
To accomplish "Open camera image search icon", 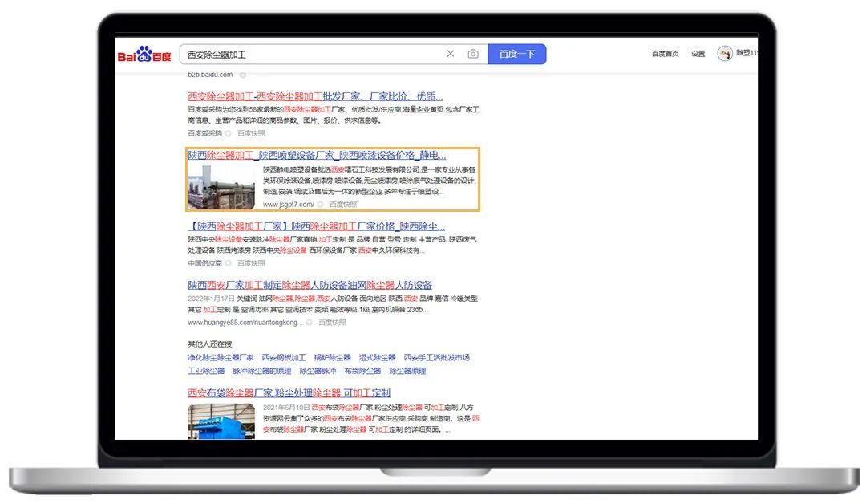I will point(473,54).
